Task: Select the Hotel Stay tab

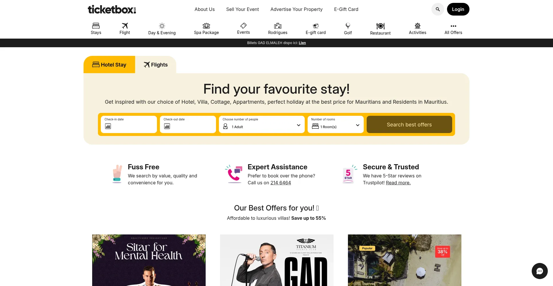Action: click(x=109, y=65)
